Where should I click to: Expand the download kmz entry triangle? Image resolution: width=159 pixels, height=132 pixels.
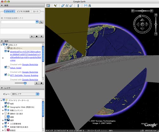click(3, 58)
